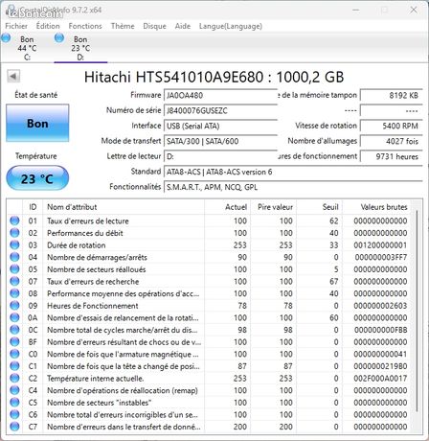429x441 pixels.
Task: Click status orb for attribute C7
Action: pyautogui.click(x=14, y=427)
